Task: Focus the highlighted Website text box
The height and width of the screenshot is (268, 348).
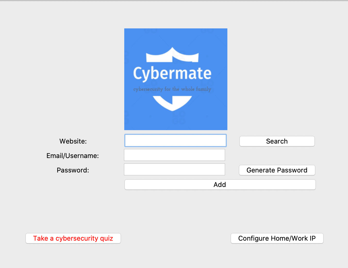Action: click(175, 140)
